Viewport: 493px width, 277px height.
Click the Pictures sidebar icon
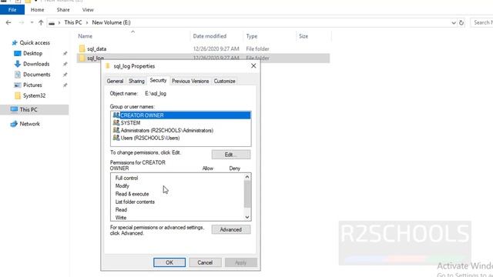[18, 85]
